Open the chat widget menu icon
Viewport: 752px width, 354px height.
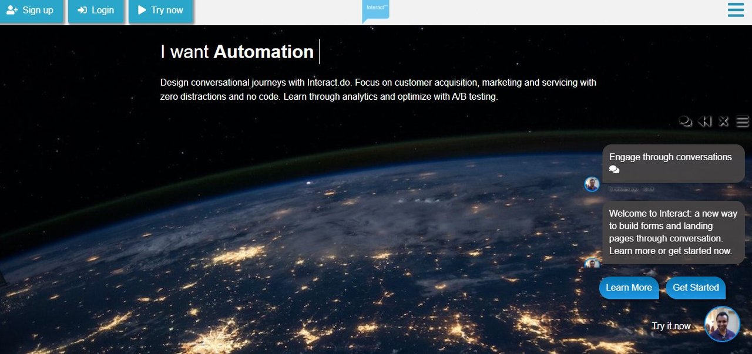(743, 122)
